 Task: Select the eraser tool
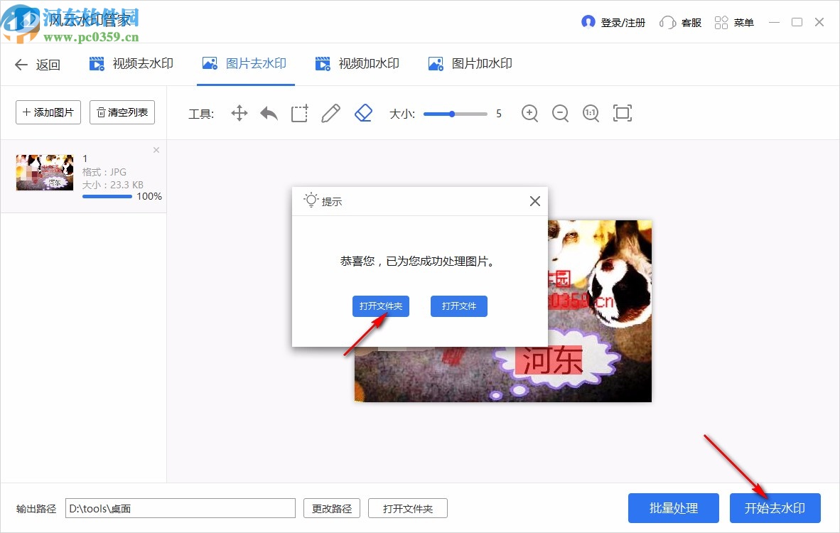363,113
